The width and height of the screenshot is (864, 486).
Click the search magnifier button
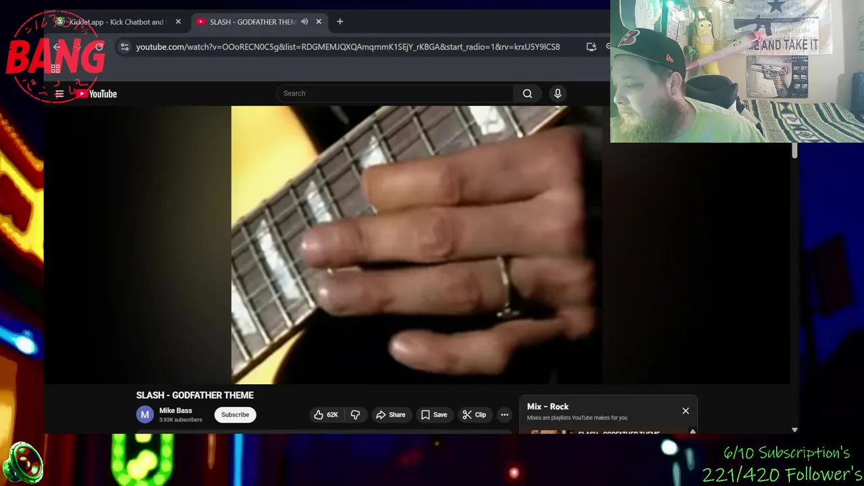(x=527, y=94)
